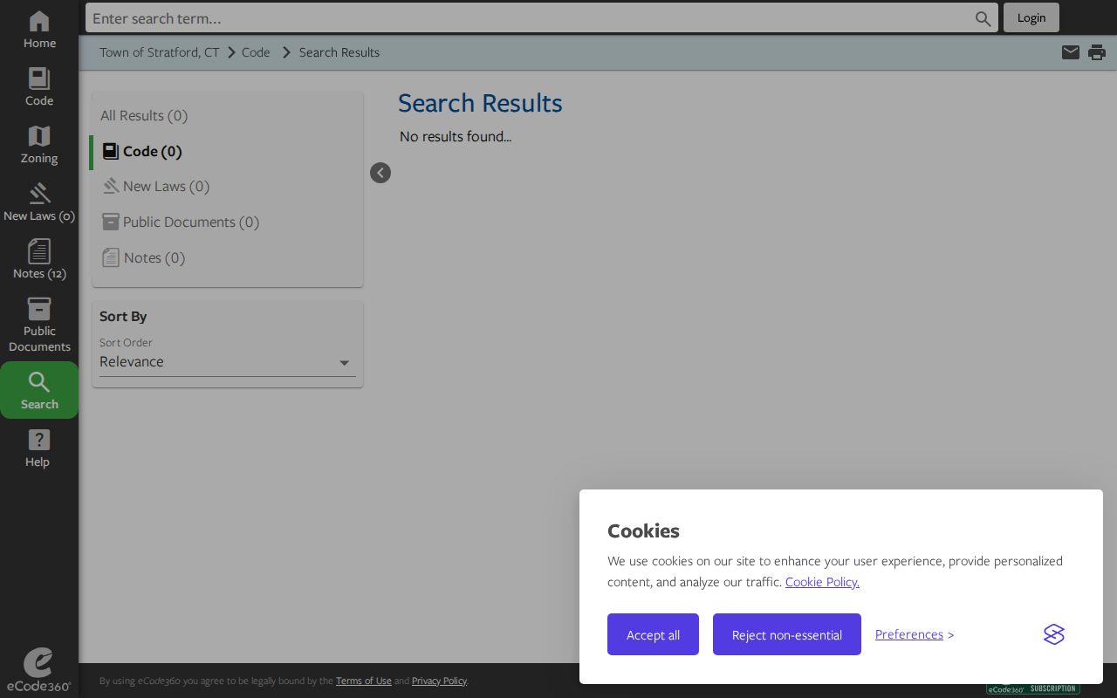Screen dimensions: 1117x698
Task: Open New Laws (0) in sidebar
Action: point(39,202)
